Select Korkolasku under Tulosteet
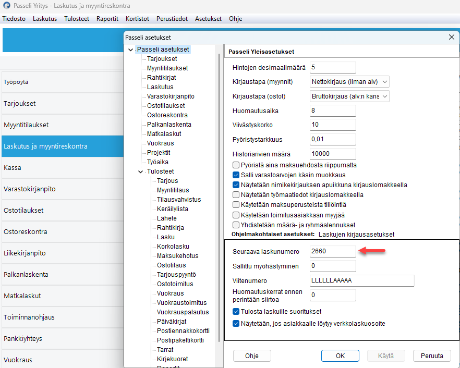This screenshot has height=368, width=460. point(173,247)
